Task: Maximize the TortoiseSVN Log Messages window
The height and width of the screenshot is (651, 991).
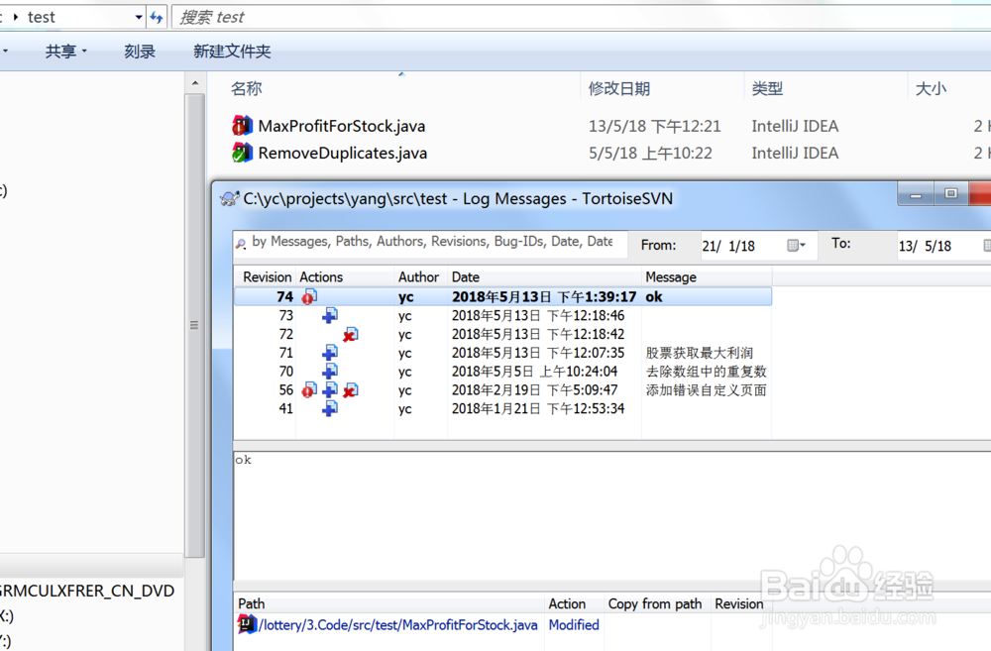Action: (x=950, y=194)
